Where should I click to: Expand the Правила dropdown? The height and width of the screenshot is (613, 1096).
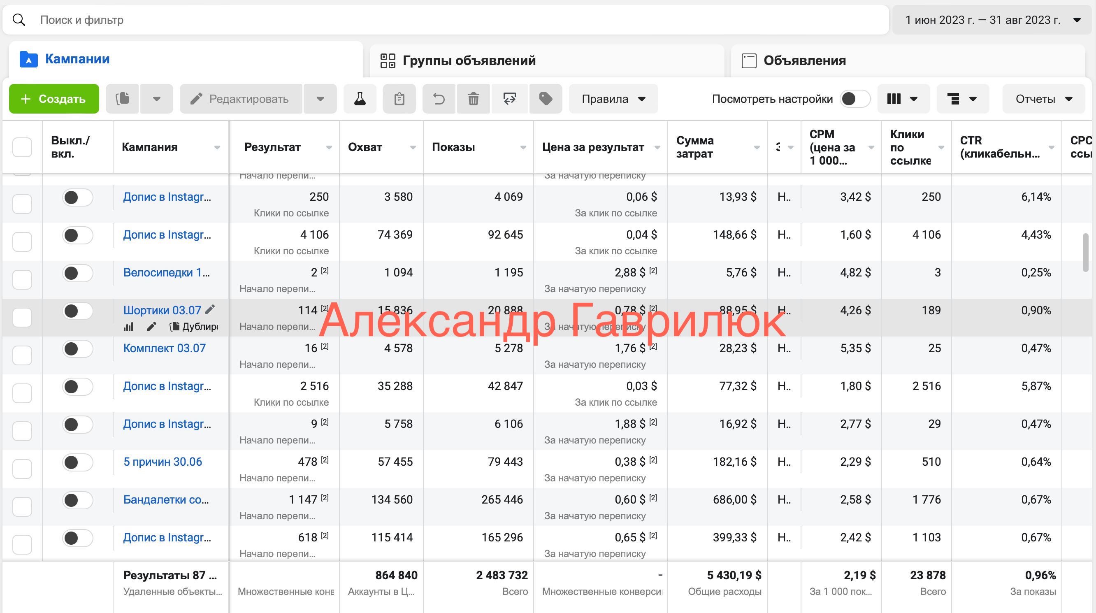pyautogui.click(x=613, y=99)
